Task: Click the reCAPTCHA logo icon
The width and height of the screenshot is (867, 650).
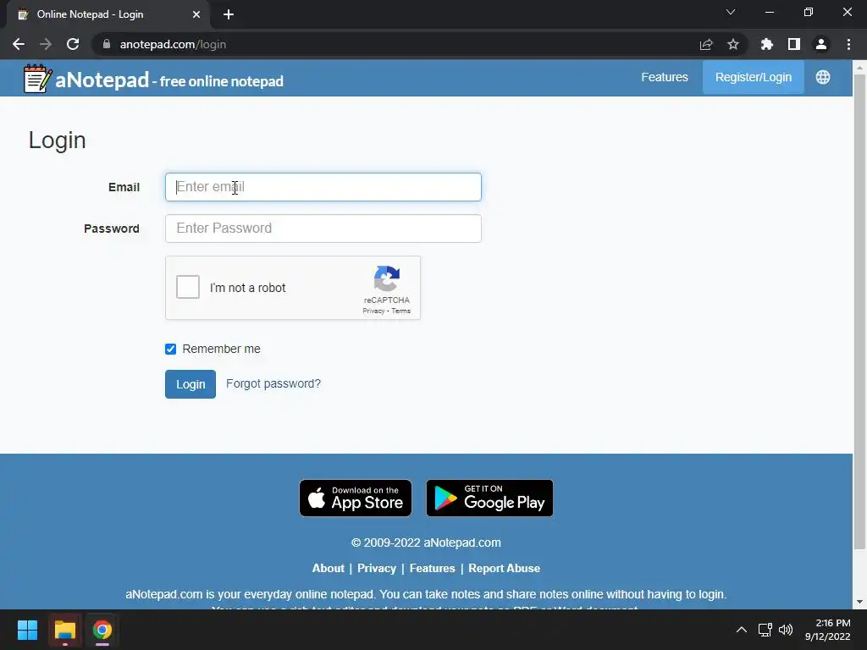Action: (386, 278)
